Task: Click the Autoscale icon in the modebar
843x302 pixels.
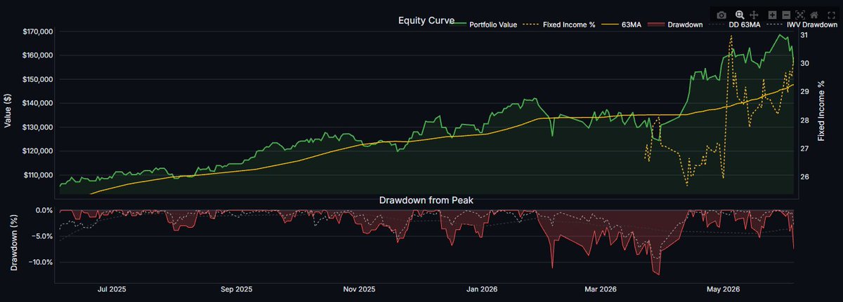Action: click(800, 15)
